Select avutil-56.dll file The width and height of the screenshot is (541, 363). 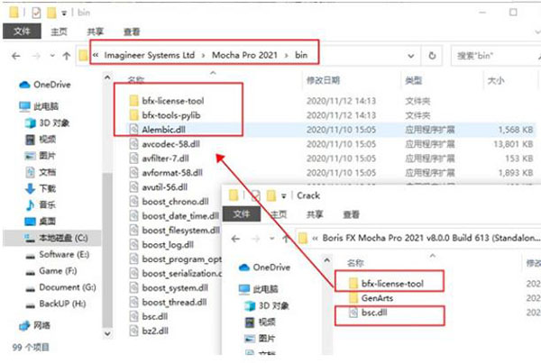click(159, 187)
